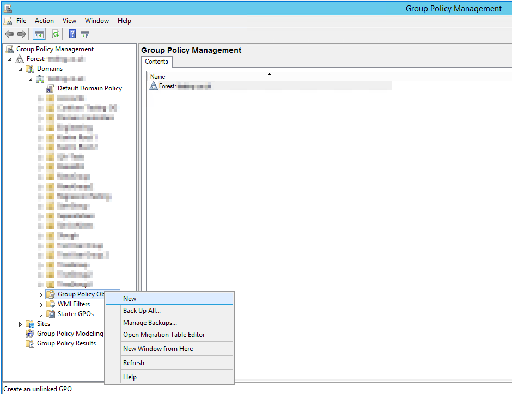Screen dimensions: 512x394
Task: Click the Group Policy Modeling icon
Action: pos(30,334)
